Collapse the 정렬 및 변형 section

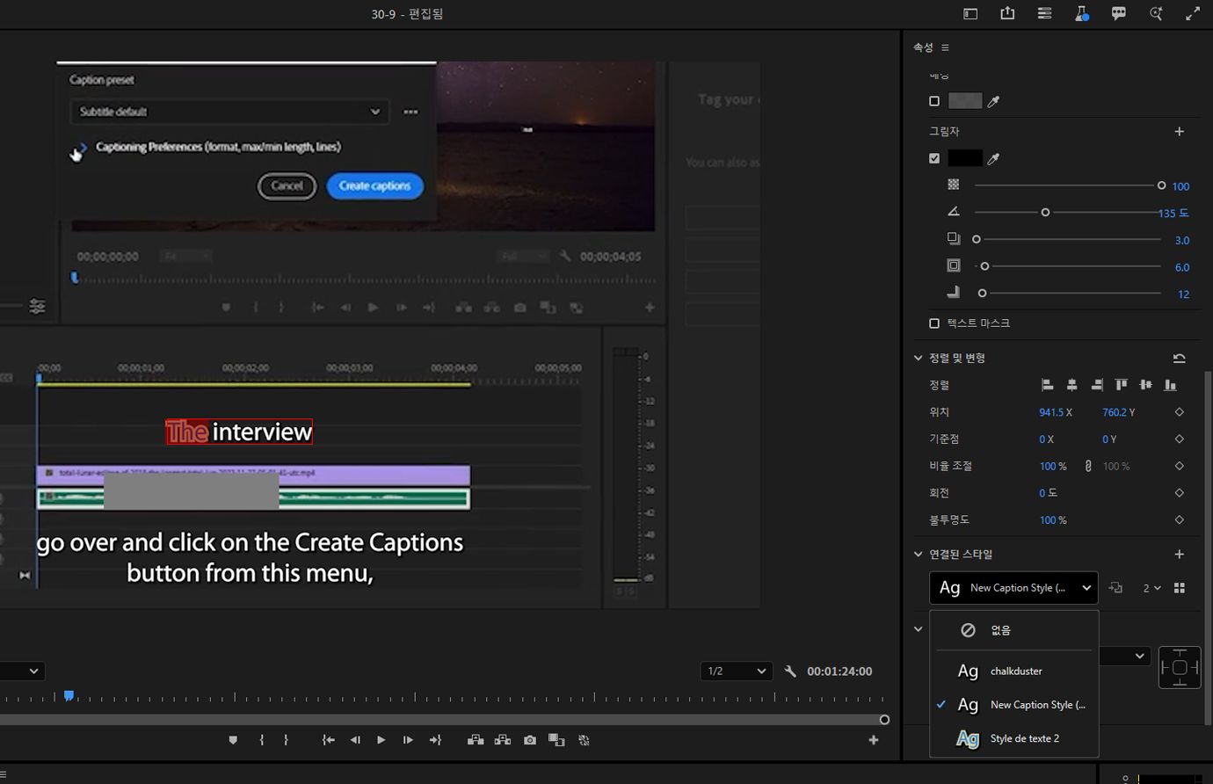click(x=919, y=359)
